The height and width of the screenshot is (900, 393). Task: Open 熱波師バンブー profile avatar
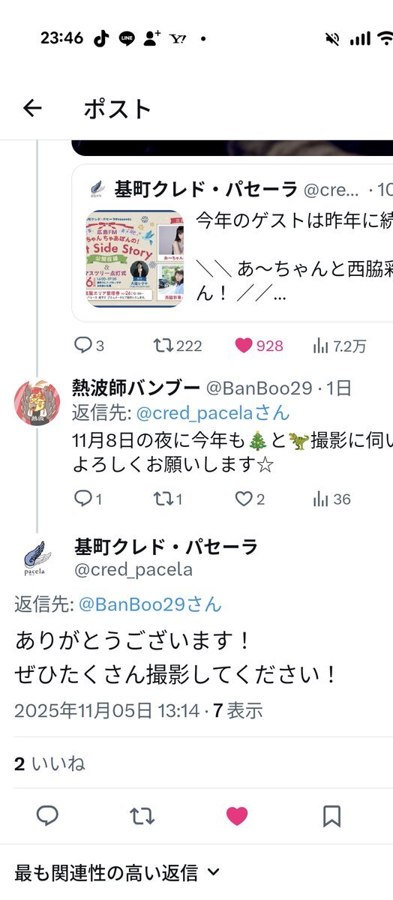tap(37, 403)
